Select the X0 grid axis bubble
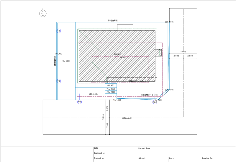 click(79, 102)
